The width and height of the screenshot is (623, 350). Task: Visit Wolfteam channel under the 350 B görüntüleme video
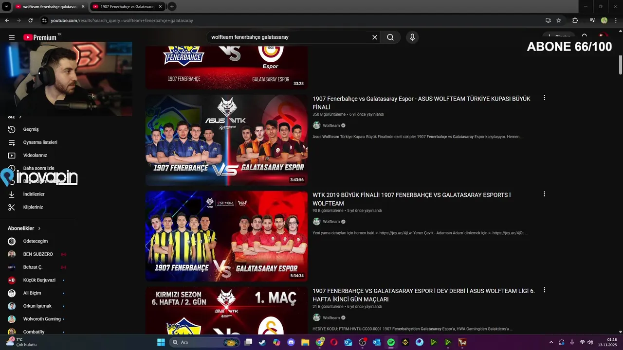click(331, 125)
